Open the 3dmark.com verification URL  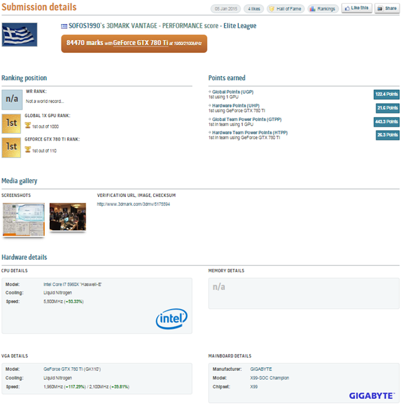point(133,205)
